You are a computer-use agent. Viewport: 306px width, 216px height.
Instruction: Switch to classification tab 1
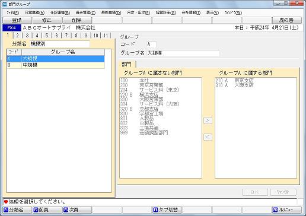(x=8, y=36)
